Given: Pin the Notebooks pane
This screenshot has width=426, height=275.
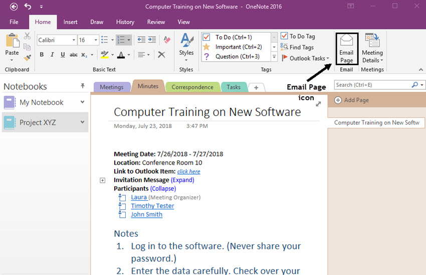Looking at the screenshot, I should [83, 86].
